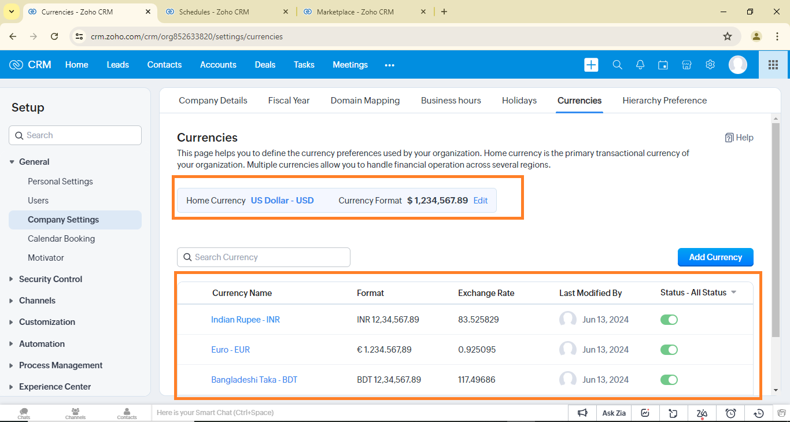790x422 pixels.
Task: Expand the Security Control section
Action: [x=50, y=279]
